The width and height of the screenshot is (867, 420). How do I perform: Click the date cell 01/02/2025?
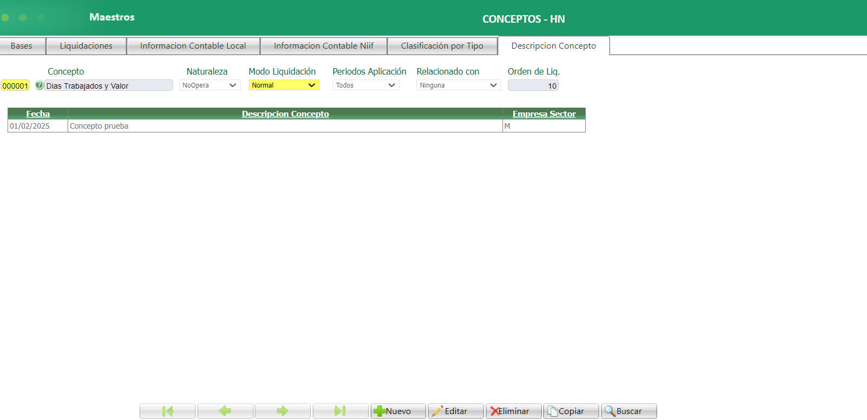point(38,126)
